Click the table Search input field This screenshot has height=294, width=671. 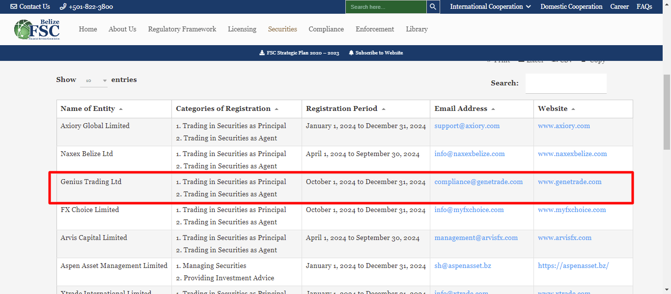pyautogui.click(x=566, y=83)
